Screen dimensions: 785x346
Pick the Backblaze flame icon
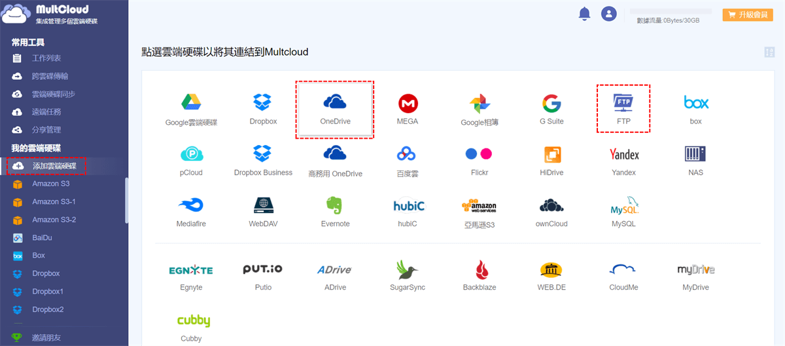482,269
